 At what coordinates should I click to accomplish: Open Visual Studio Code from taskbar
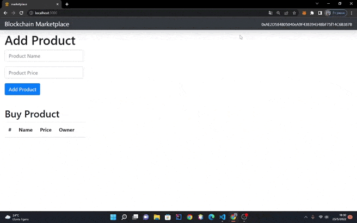coord(223,217)
